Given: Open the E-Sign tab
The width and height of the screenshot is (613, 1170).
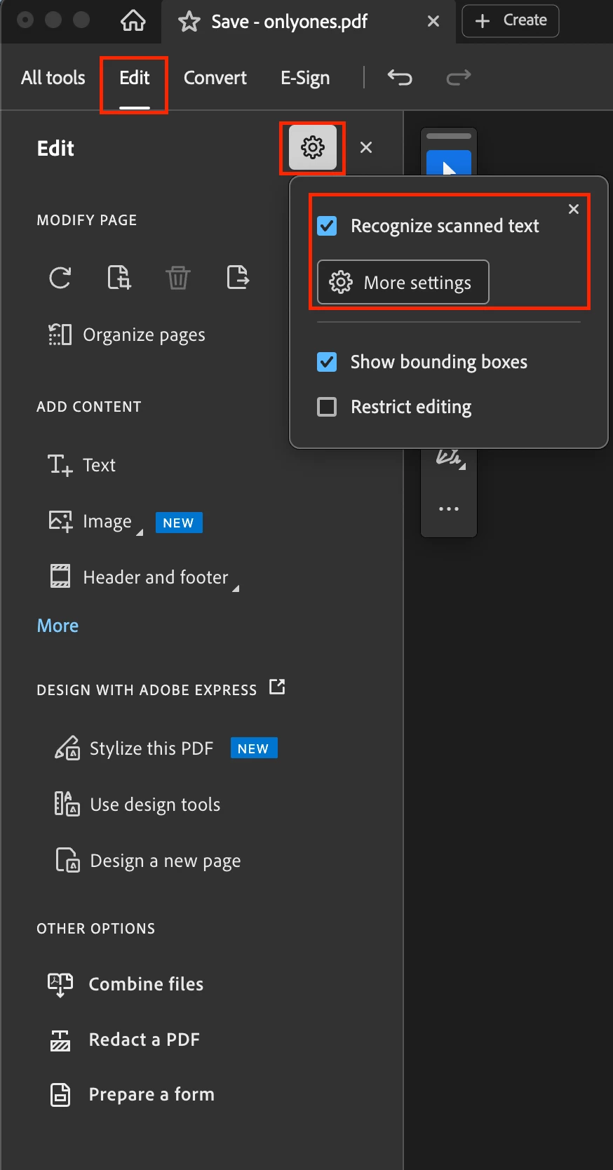Looking at the screenshot, I should pyautogui.click(x=305, y=78).
